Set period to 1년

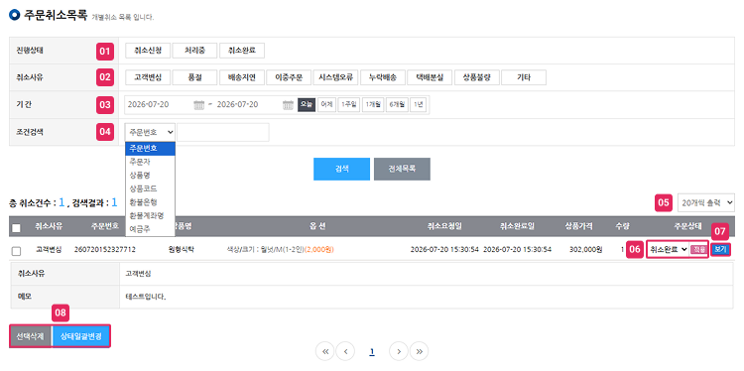tap(418, 105)
